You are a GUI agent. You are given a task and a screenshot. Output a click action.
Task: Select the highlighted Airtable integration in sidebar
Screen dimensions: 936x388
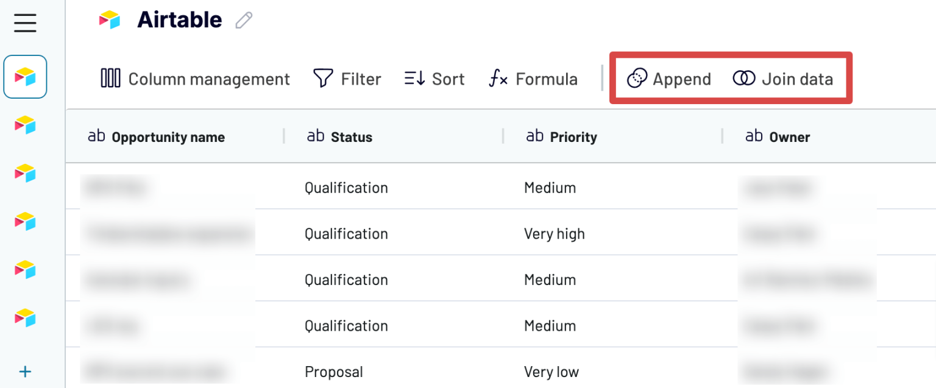pos(25,77)
